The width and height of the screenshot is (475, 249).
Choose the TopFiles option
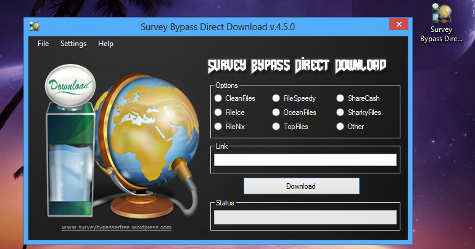click(x=290, y=127)
